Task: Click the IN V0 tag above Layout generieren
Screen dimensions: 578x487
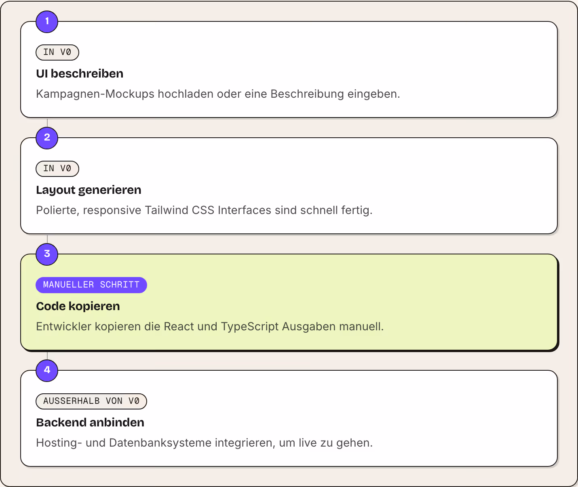Action: (57, 168)
